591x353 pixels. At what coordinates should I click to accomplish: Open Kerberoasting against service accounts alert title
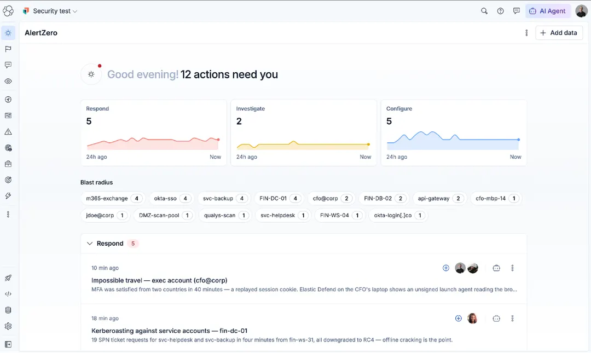[169, 331]
